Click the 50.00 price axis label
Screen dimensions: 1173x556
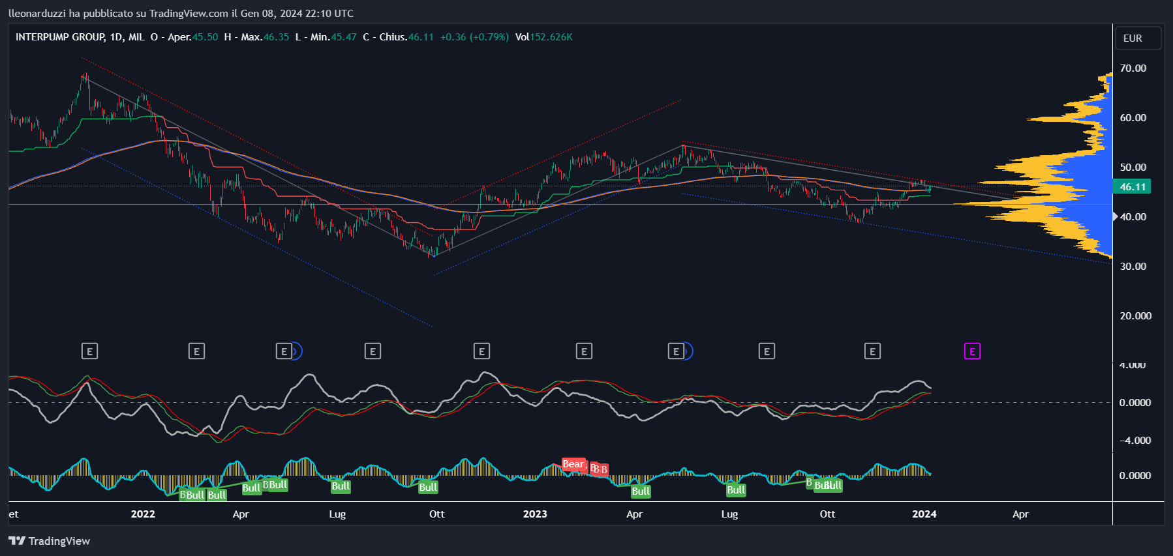tap(1133, 167)
